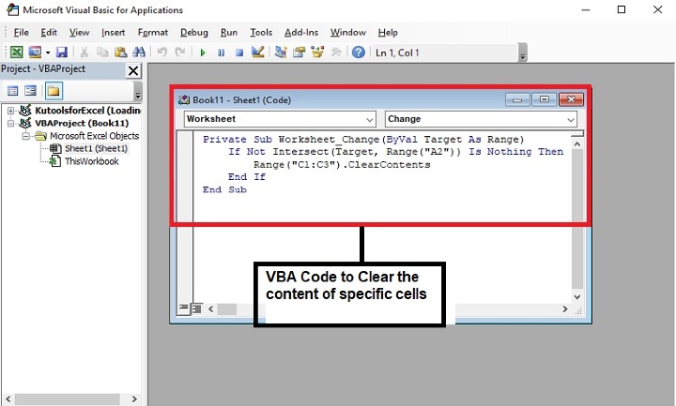Select Microsoft Excel Objects folder
Screen dimensions: 676x406
click(x=95, y=136)
